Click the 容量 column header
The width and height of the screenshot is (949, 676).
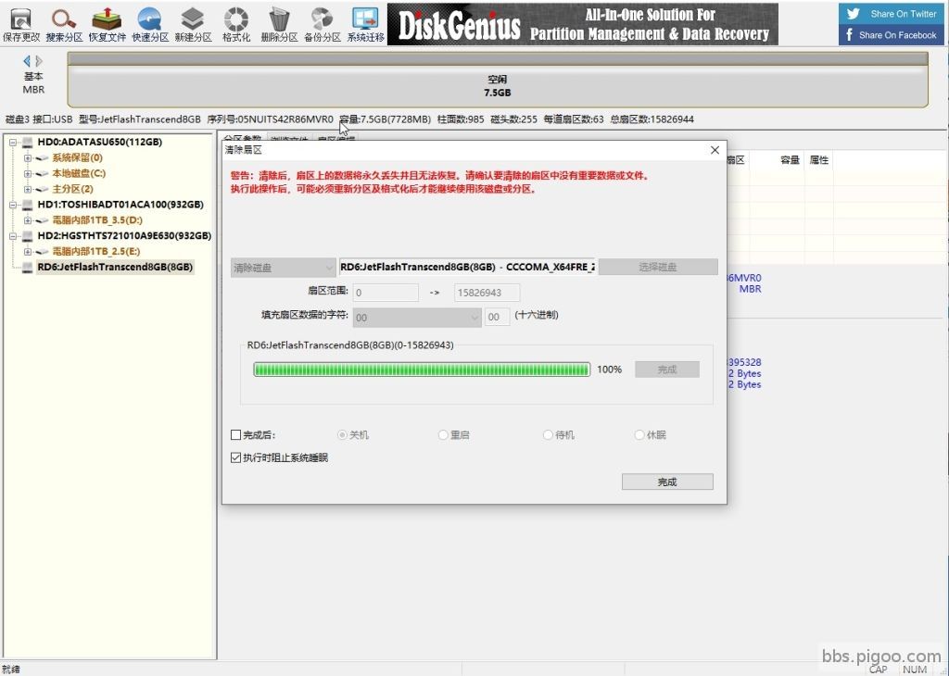coord(790,160)
